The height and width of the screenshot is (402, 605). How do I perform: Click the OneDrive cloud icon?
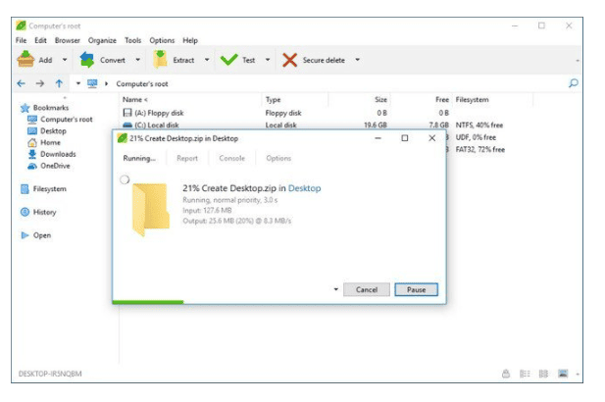pos(32,166)
